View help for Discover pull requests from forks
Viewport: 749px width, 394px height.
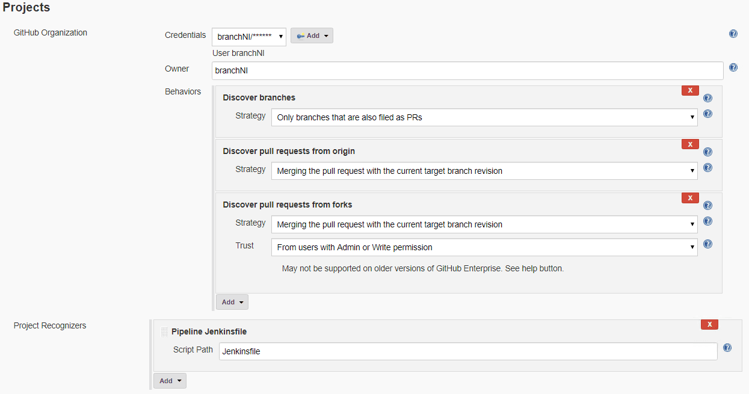(x=707, y=205)
